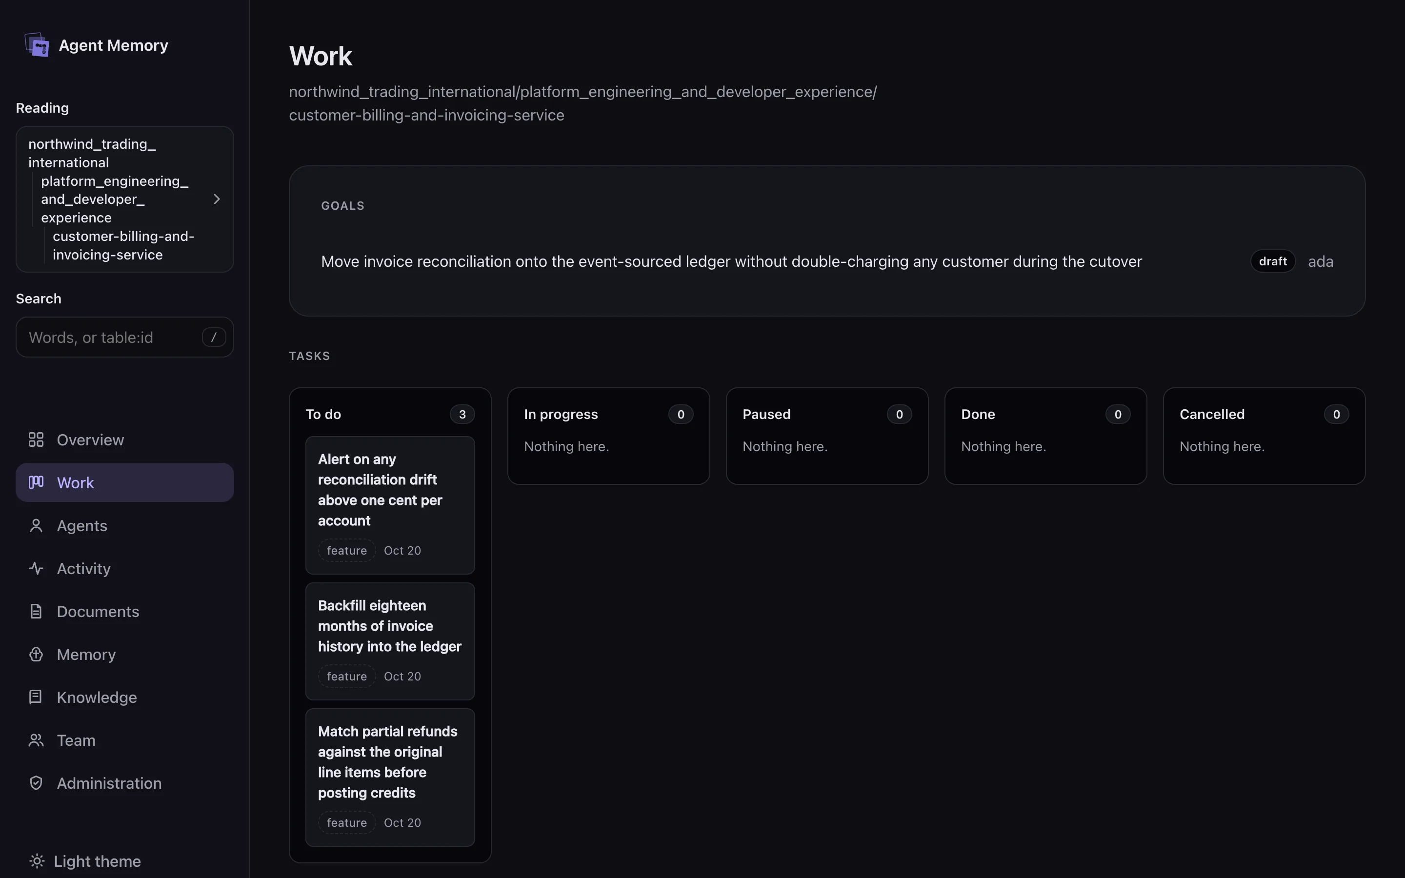Open the Memory brain icon
Viewport: 1405px width, 878px height.
(36, 655)
